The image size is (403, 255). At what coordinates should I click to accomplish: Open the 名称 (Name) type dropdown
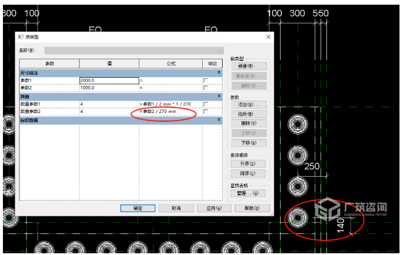tap(134, 50)
